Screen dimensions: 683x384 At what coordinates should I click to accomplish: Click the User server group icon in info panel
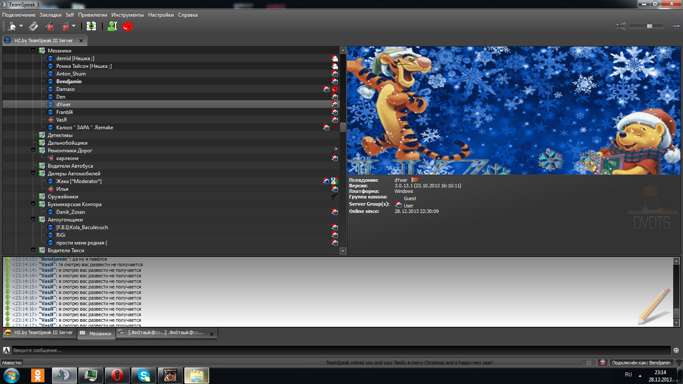pos(398,205)
